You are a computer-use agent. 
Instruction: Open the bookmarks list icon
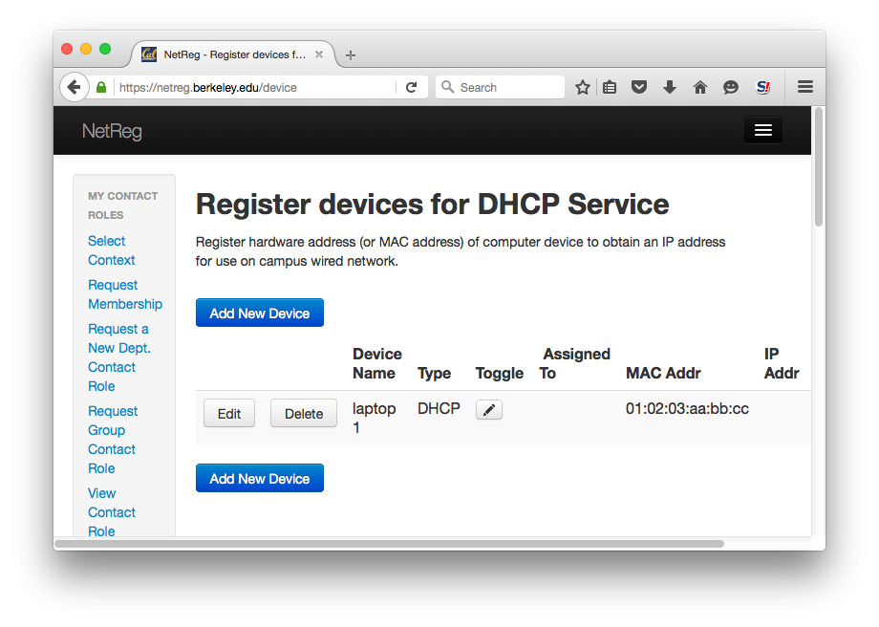pyautogui.click(x=610, y=88)
